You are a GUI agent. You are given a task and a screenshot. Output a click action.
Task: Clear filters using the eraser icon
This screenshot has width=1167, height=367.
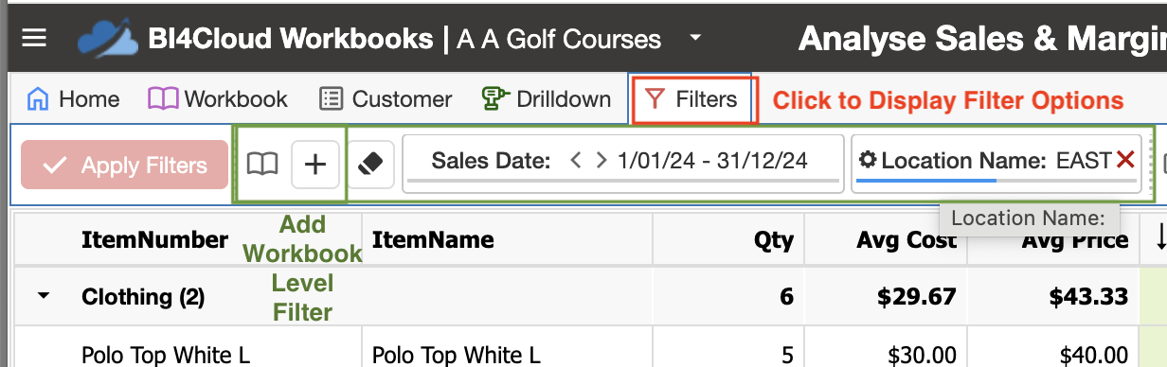tap(370, 165)
